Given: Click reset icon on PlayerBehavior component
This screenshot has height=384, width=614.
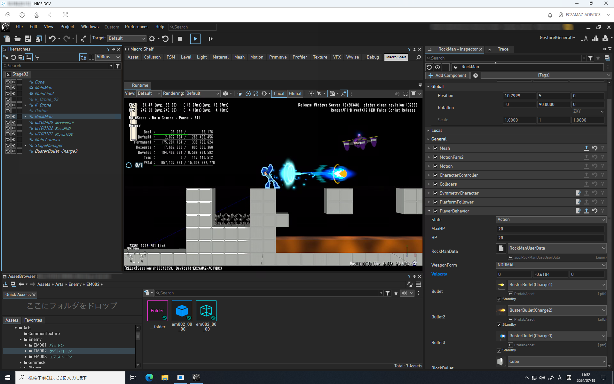Looking at the screenshot, I should [595, 211].
